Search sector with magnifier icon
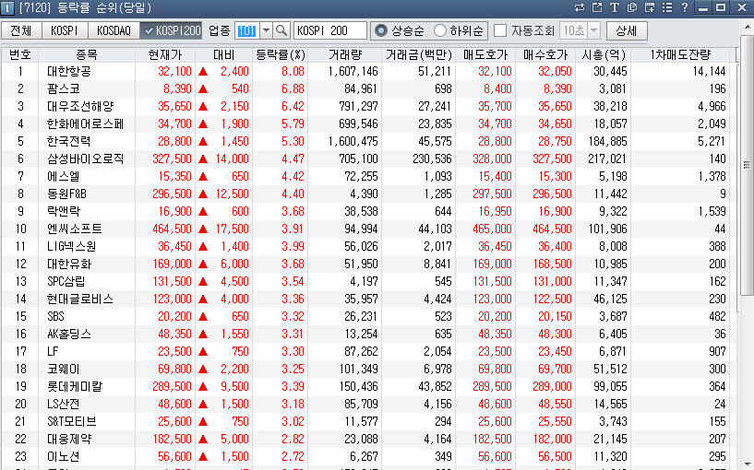Screen dimensions: 754x470 coord(281,30)
